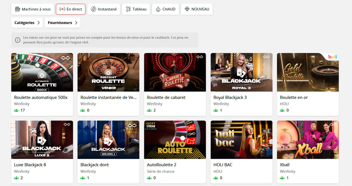Click the slot machine icon
352x186 pixels.
17,9
